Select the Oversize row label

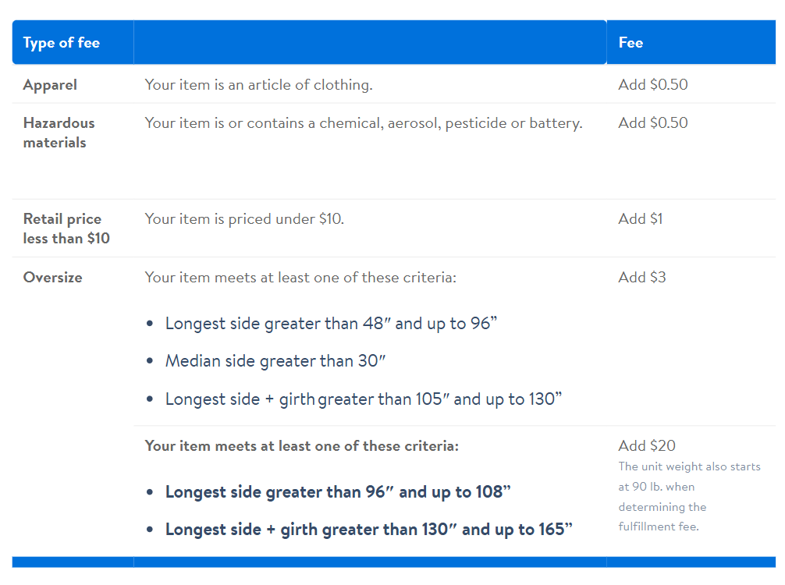click(x=52, y=277)
